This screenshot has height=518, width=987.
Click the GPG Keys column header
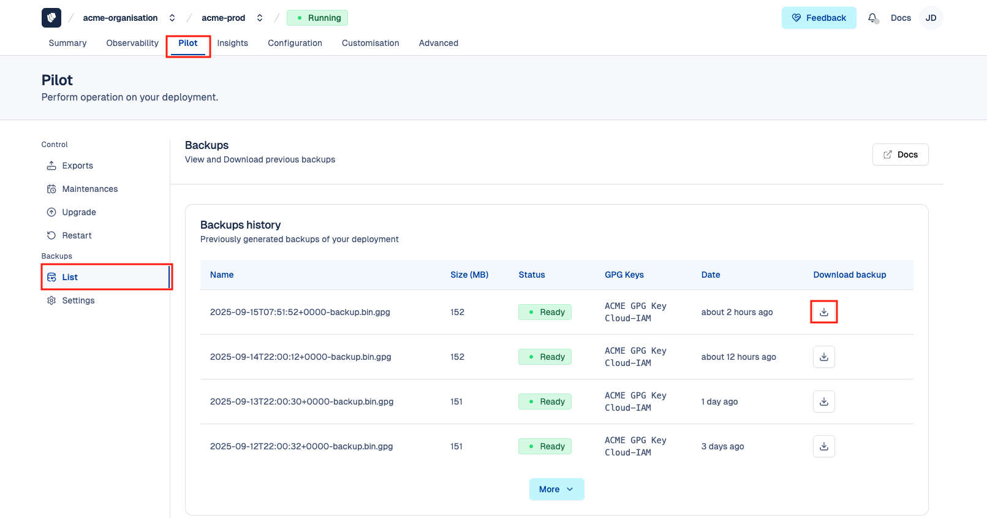click(624, 275)
